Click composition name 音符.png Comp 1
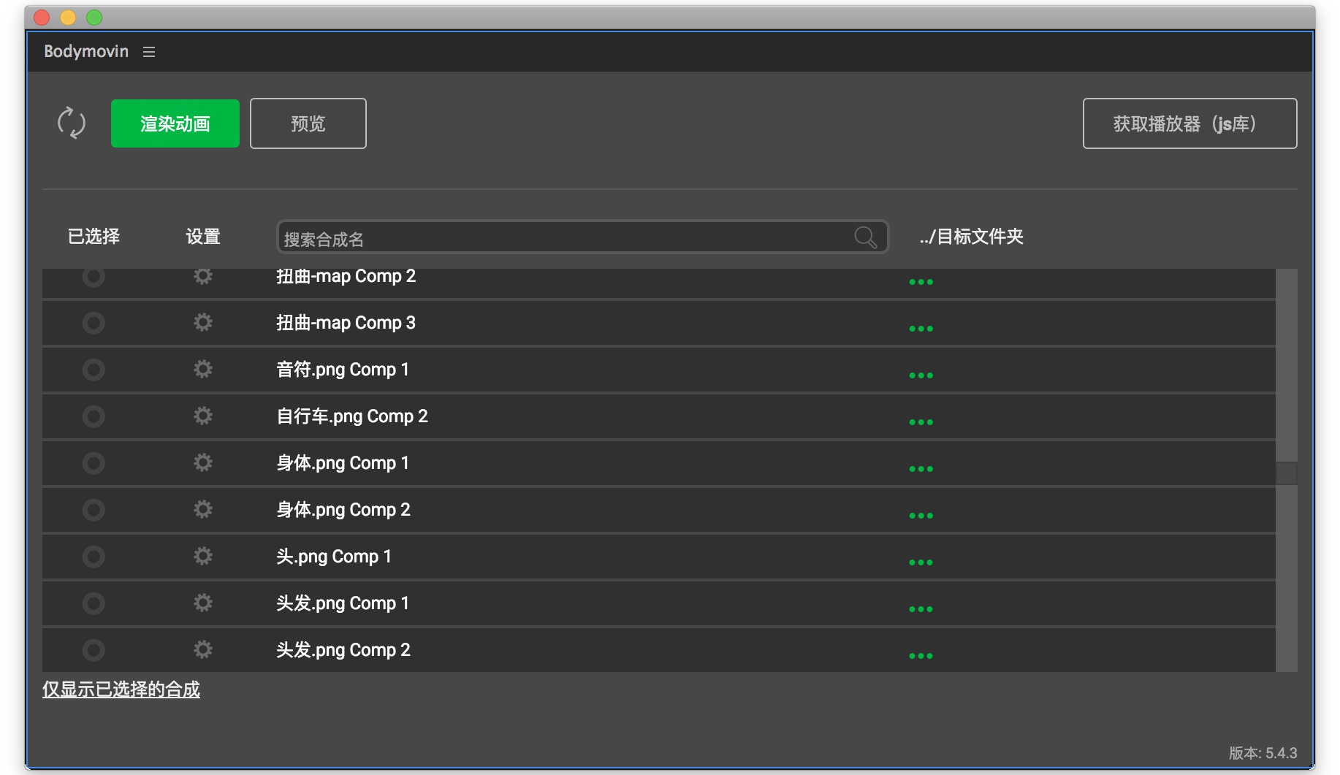The image size is (1340, 775). point(343,370)
